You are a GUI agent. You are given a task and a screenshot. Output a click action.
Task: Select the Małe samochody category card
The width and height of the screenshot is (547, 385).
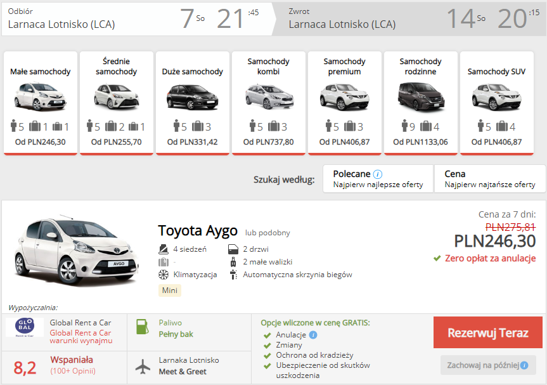click(x=41, y=103)
